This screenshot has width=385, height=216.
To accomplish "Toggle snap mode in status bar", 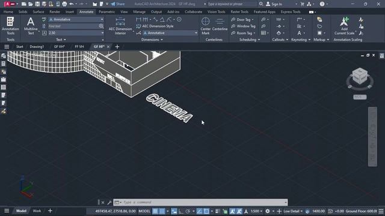I will 162,211.
